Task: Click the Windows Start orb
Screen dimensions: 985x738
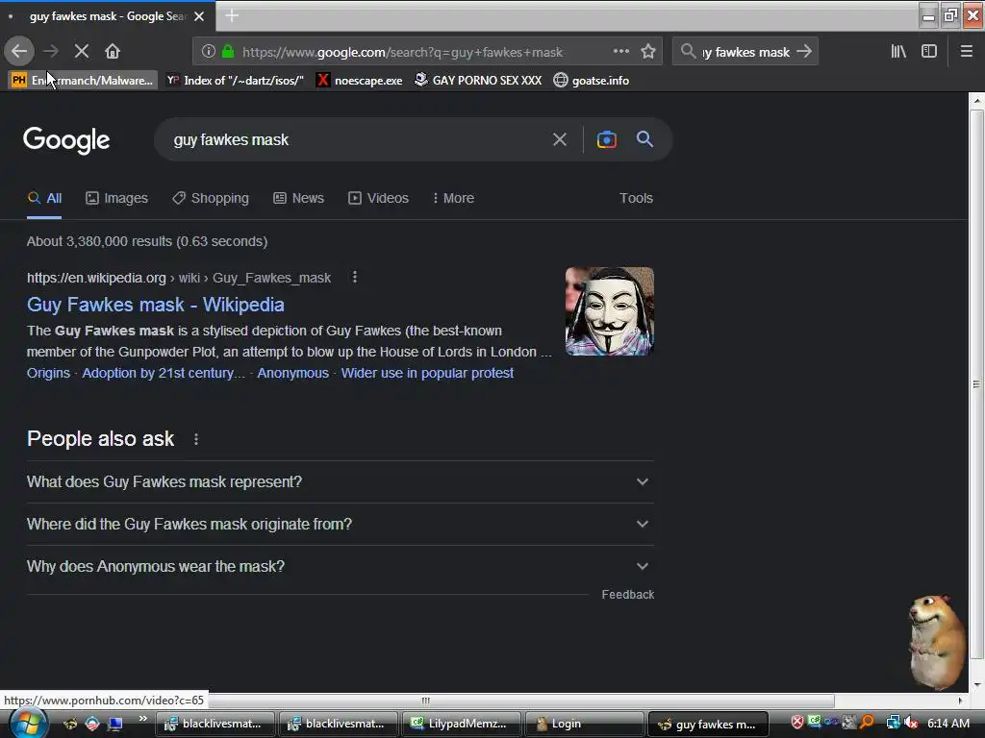Action: pos(28,724)
